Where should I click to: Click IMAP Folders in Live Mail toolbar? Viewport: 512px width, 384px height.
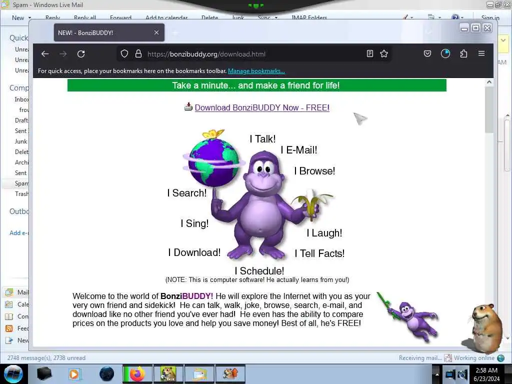tap(309, 17)
